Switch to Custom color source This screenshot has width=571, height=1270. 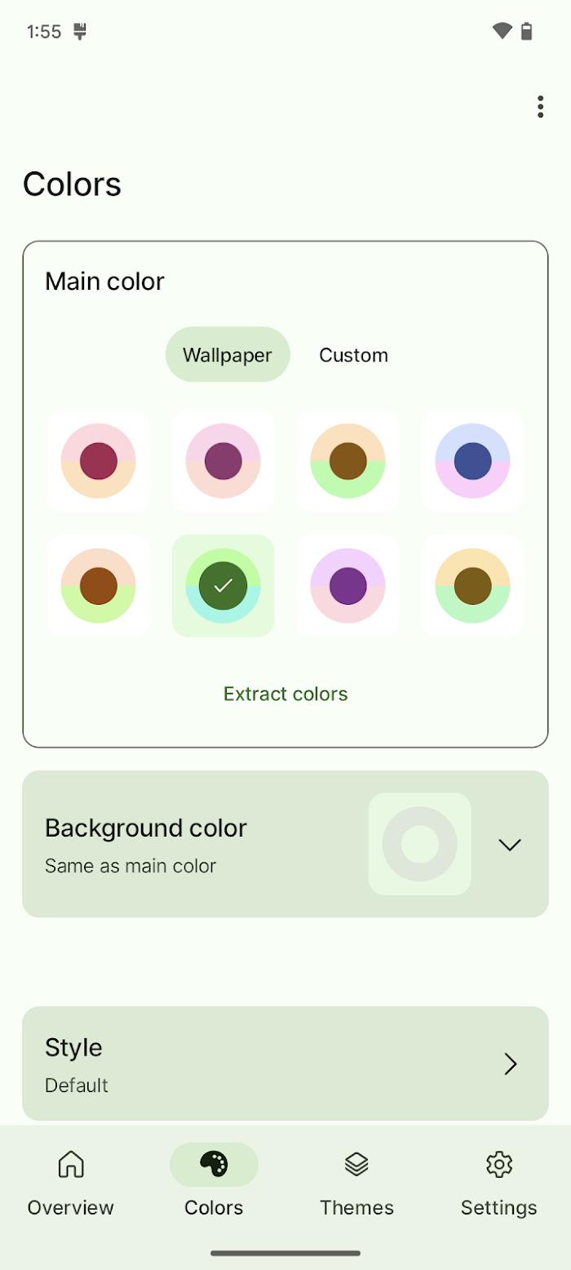[353, 354]
